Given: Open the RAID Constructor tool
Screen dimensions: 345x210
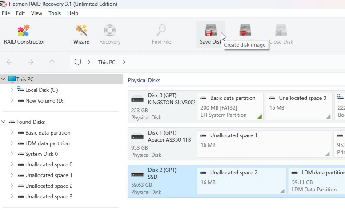Looking at the screenshot, I should pyautogui.click(x=24, y=35).
